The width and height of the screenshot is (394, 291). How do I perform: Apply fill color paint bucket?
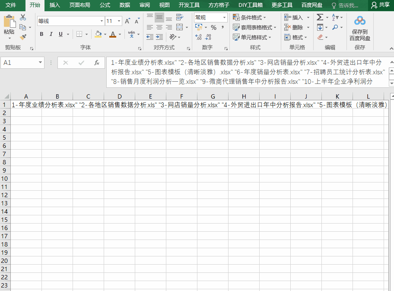pos(98,34)
